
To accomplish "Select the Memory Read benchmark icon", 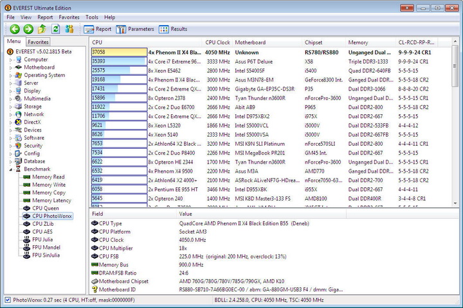I will pyautogui.click(x=27, y=177).
